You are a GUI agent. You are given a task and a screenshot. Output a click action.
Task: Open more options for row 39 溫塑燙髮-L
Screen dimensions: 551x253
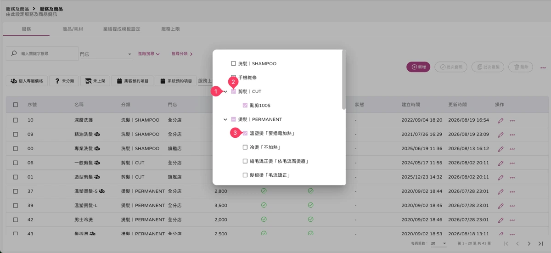tap(512, 206)
